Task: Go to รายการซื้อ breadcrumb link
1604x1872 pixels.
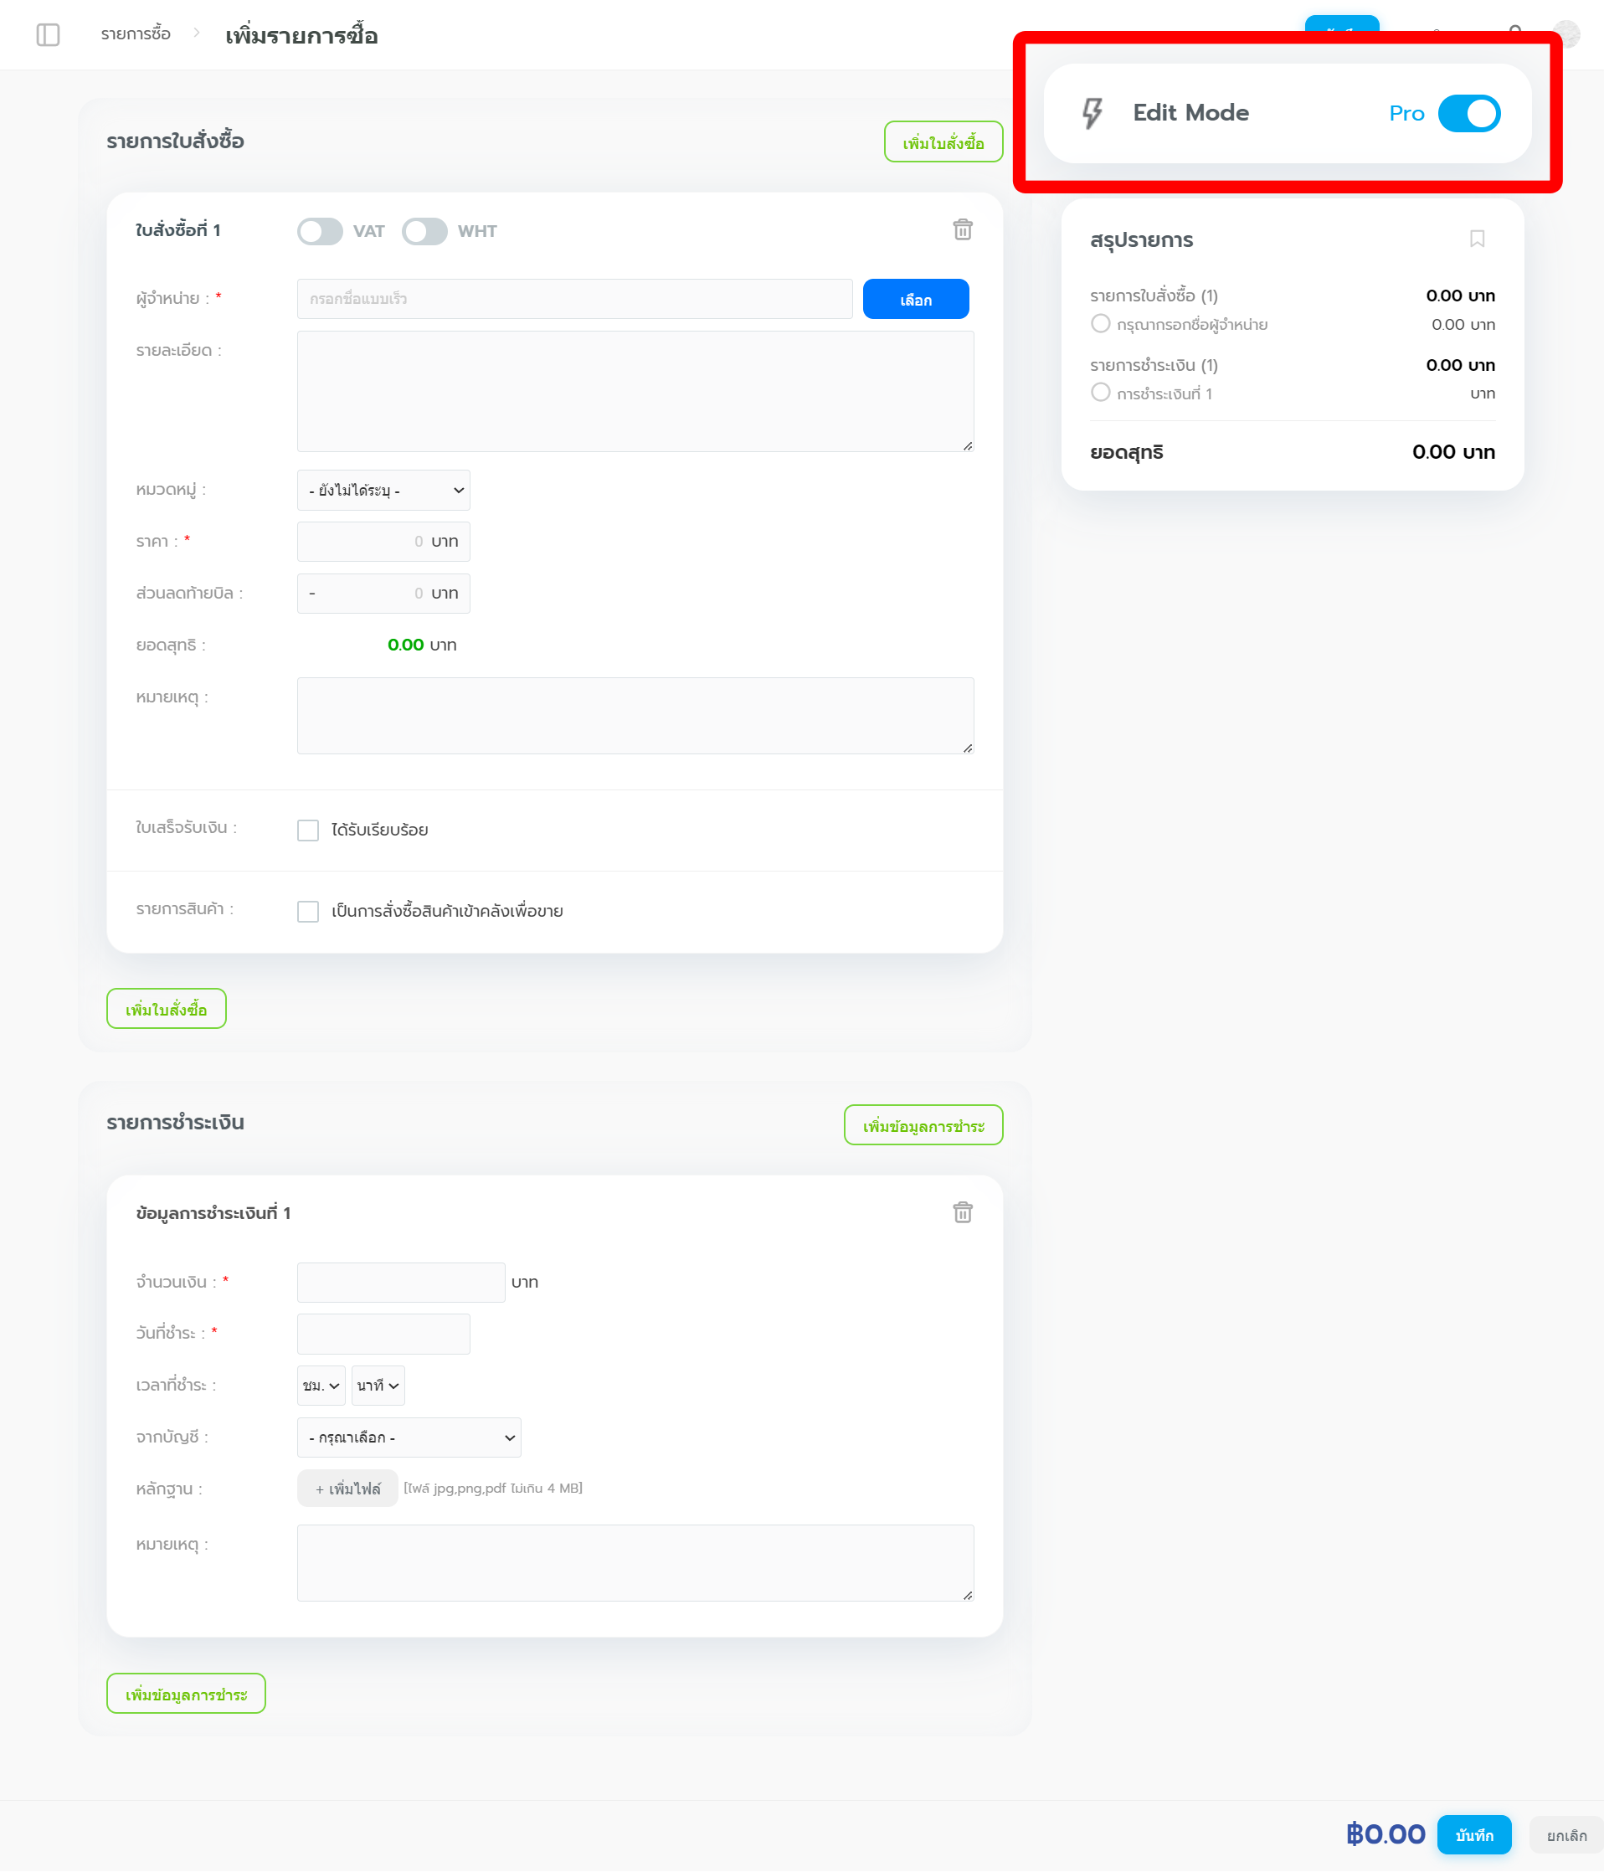Action: [x=136, y=34]
